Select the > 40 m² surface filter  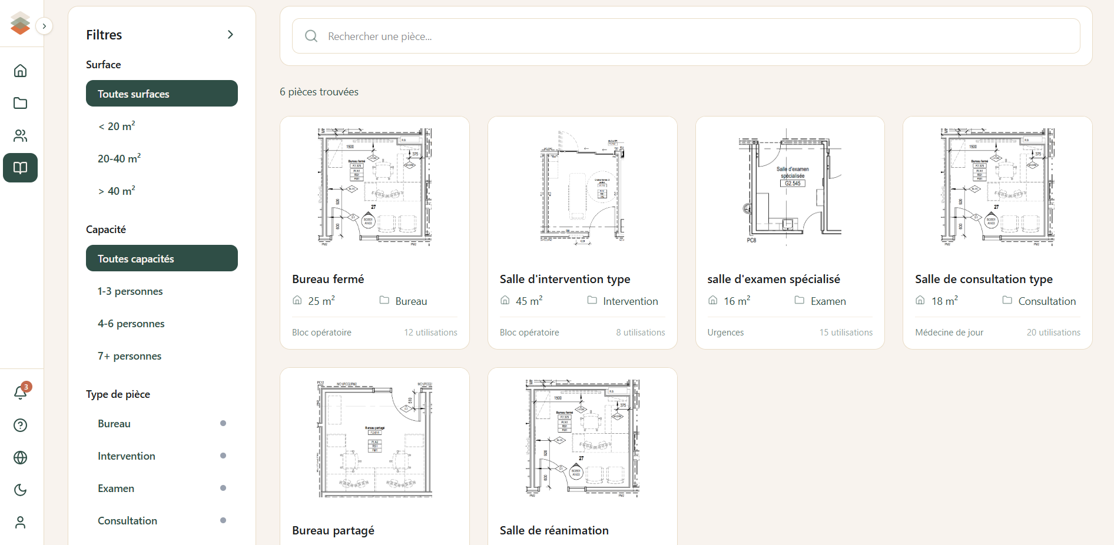tap(162, 191)
